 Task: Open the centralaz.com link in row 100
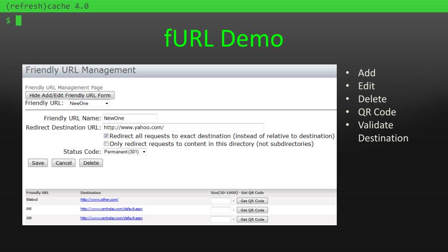pyautogui.click(x=111, y=218)
